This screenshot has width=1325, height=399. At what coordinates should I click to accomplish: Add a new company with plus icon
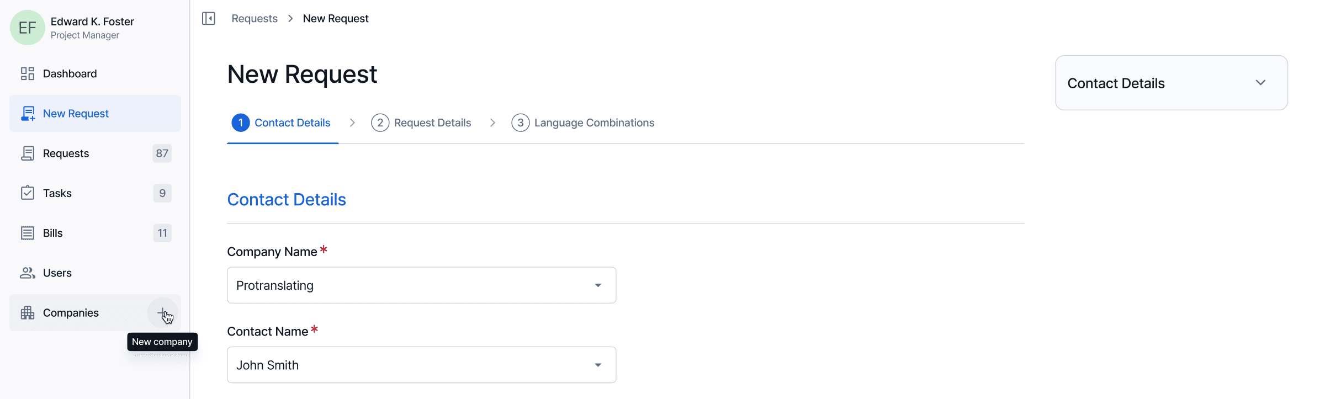(162, 313)
